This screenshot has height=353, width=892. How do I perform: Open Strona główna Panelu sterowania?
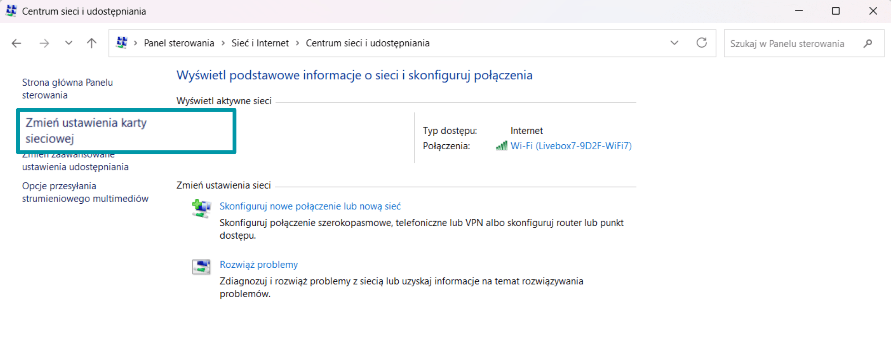(x=67, y=88)
